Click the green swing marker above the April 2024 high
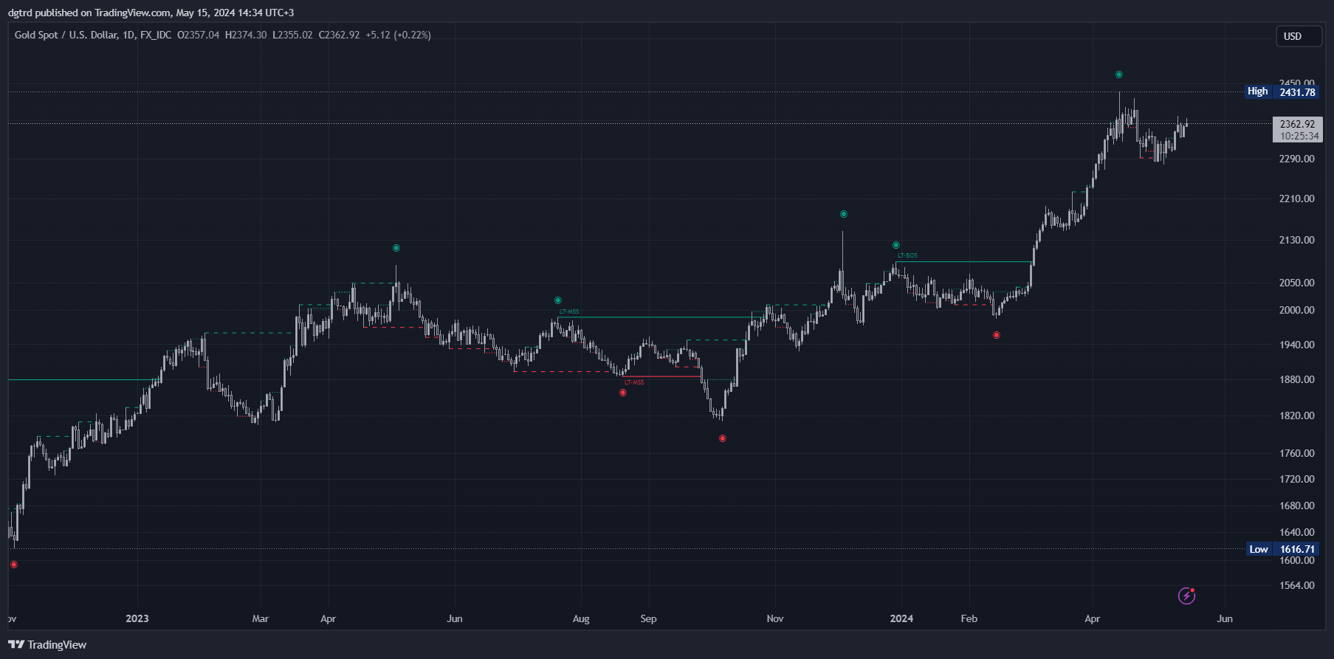Screen dimensions: 1334x659 (x=1119, y=75)
